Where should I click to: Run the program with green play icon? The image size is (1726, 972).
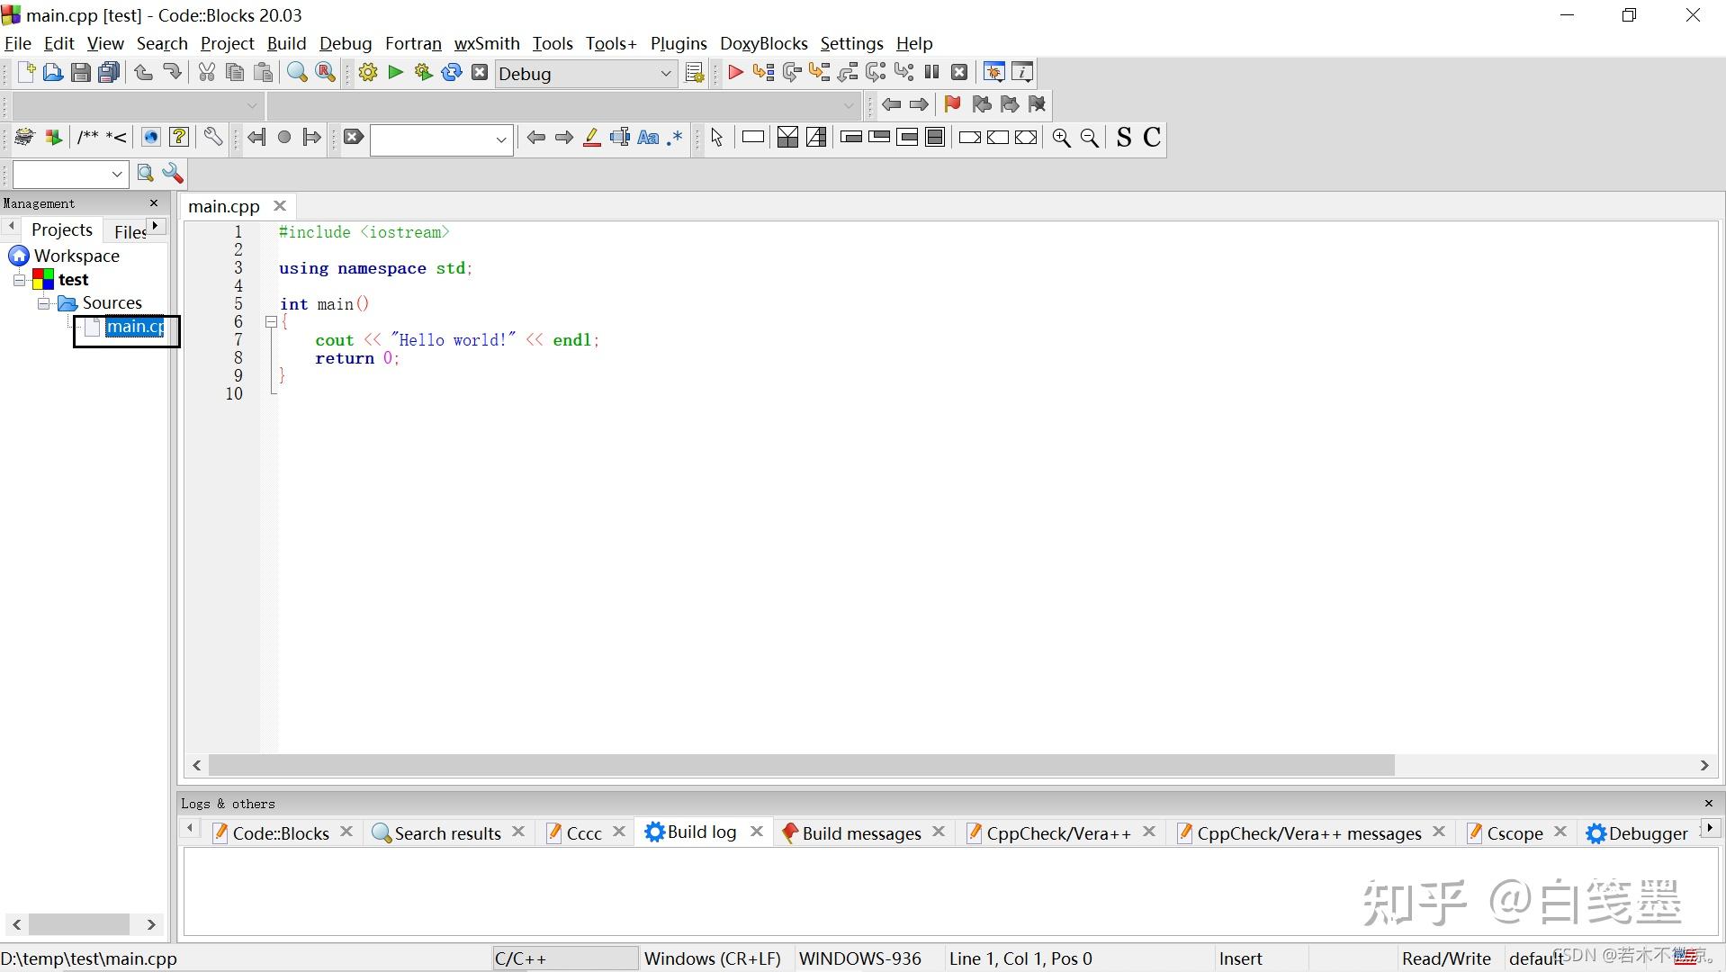tap(396, 73)
